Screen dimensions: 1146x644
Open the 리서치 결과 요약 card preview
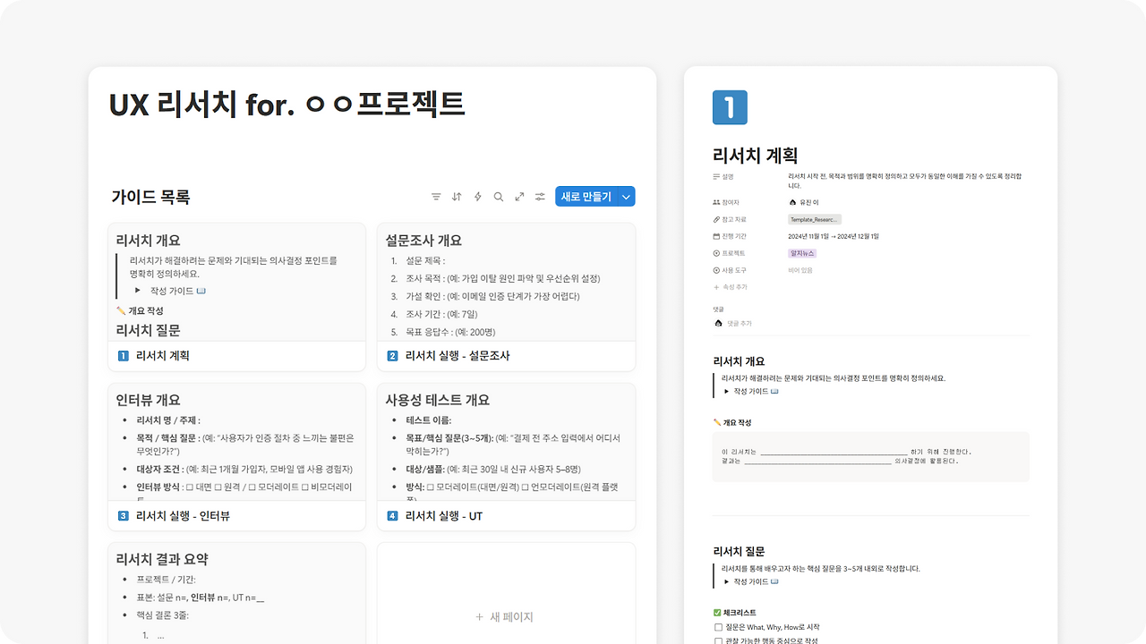pyautogui.click(x=236, y=594)
